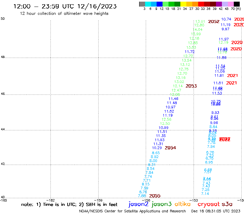Click the light green 12-15 ft legend swatch

[x=166, y=4]
